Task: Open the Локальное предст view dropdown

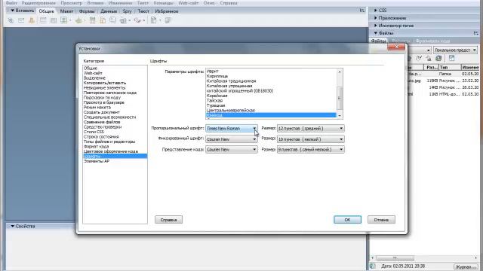Action: (x=455, y=50)
